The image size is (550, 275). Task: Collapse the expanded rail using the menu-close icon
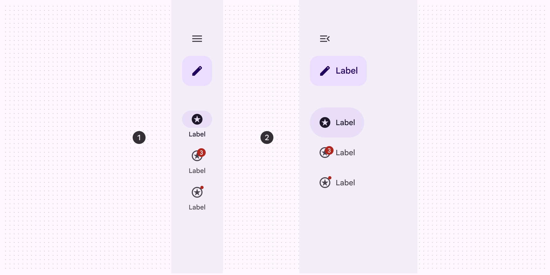[x=325, y=39]
